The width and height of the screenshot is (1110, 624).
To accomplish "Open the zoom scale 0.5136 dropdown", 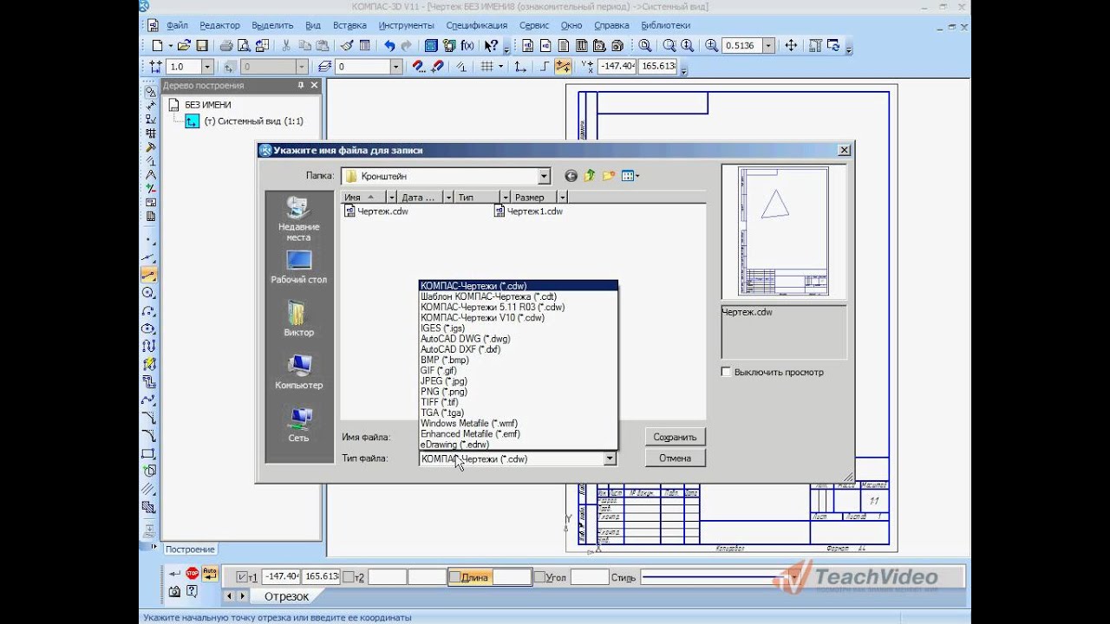I will pyautogui.click(x=768, y=46).
